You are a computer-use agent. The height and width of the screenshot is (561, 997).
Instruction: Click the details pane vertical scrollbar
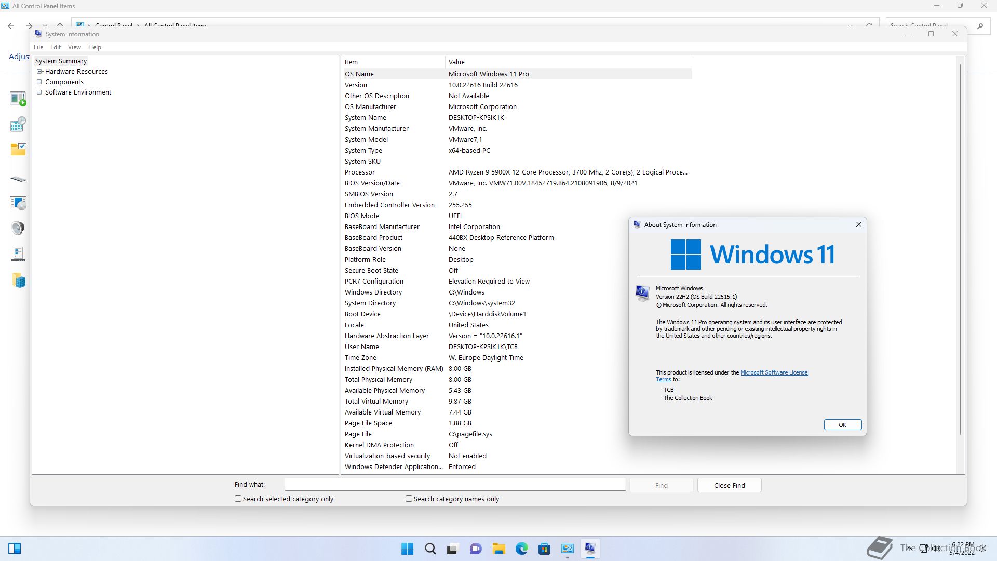click(x=960, y=249)
